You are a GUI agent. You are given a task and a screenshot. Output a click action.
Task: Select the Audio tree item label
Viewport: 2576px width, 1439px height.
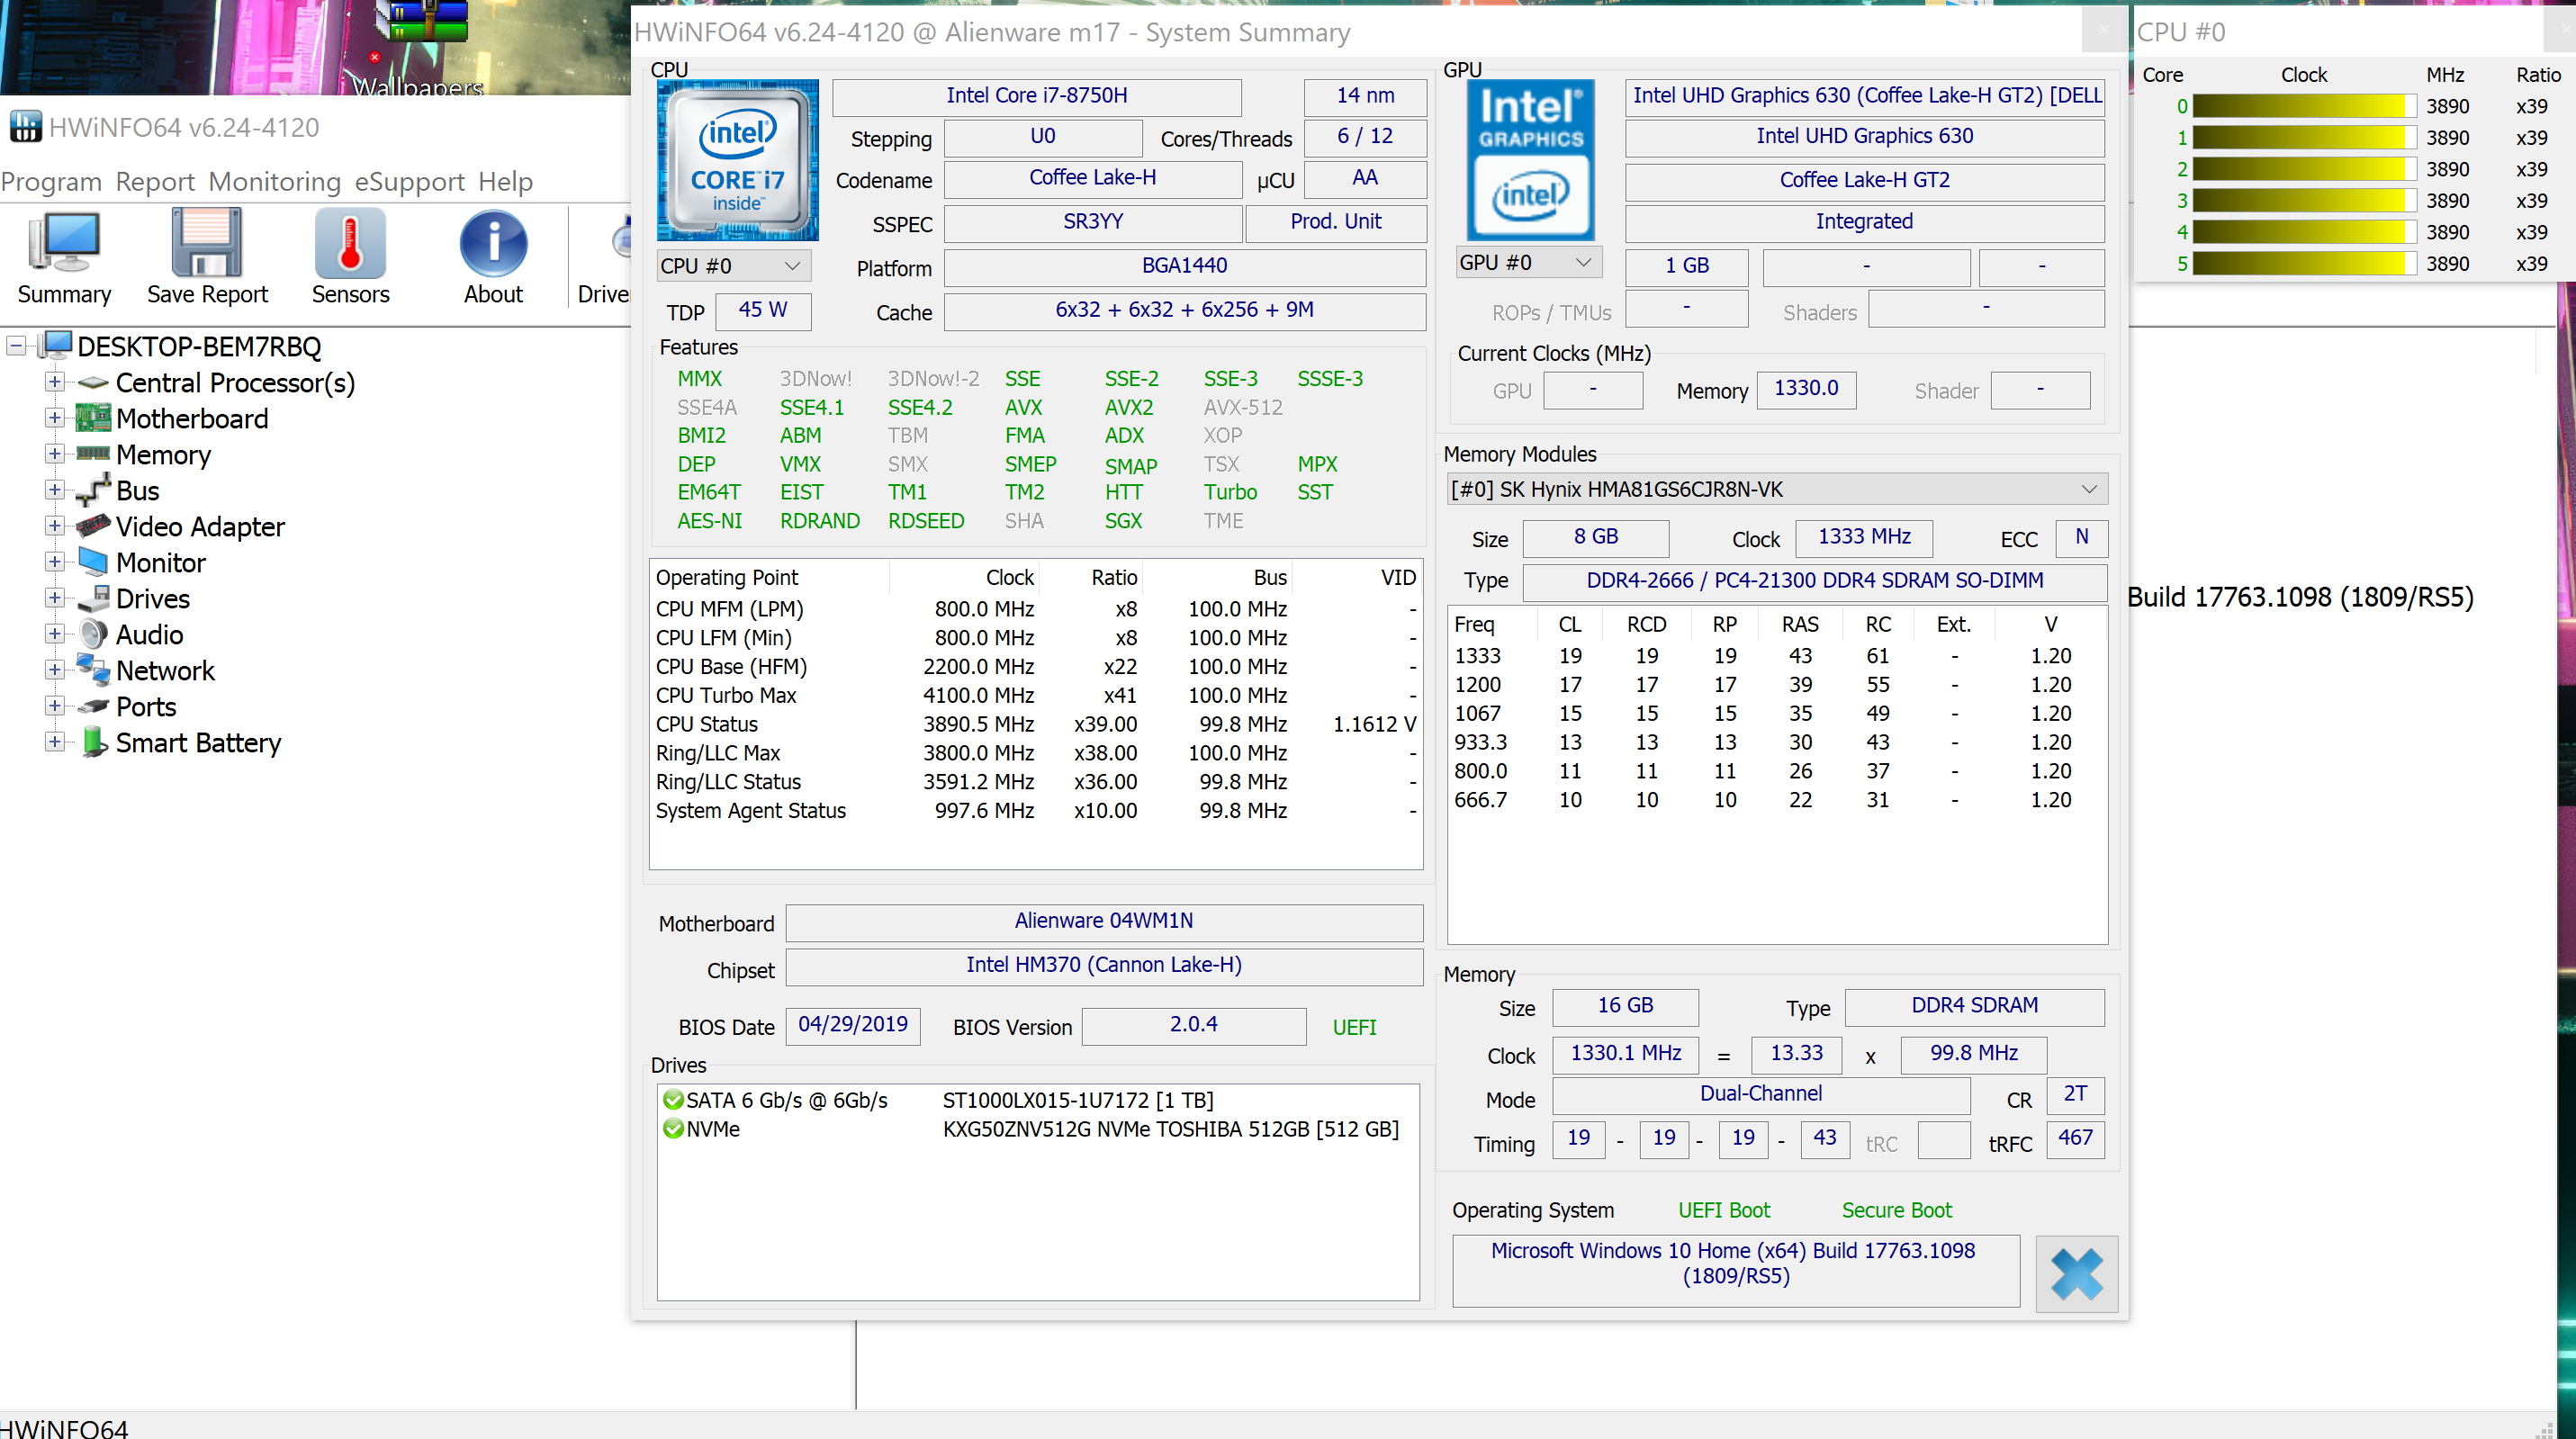149,635
